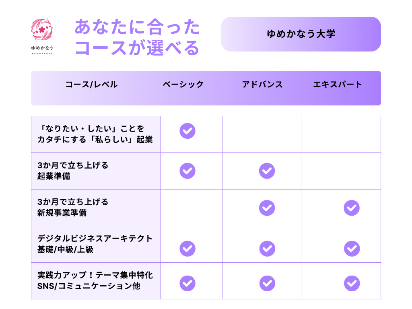Image resolution: width=412 pixels, height=309 pixels.
Task: Click テーマ集中特化 checkmark under アドバンス
Action: pos(267,283)
